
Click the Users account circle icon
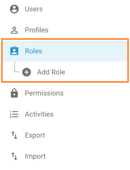(14, 9)
